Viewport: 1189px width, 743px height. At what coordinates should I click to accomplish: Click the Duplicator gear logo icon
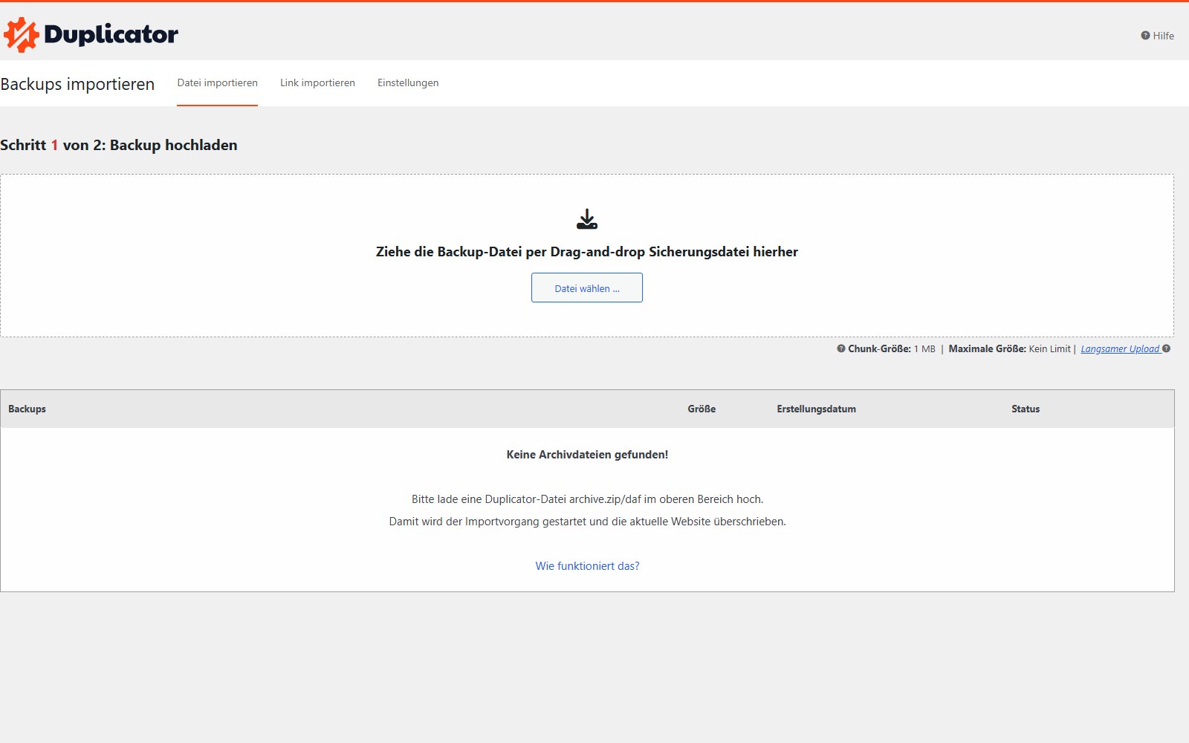[21, 34]
